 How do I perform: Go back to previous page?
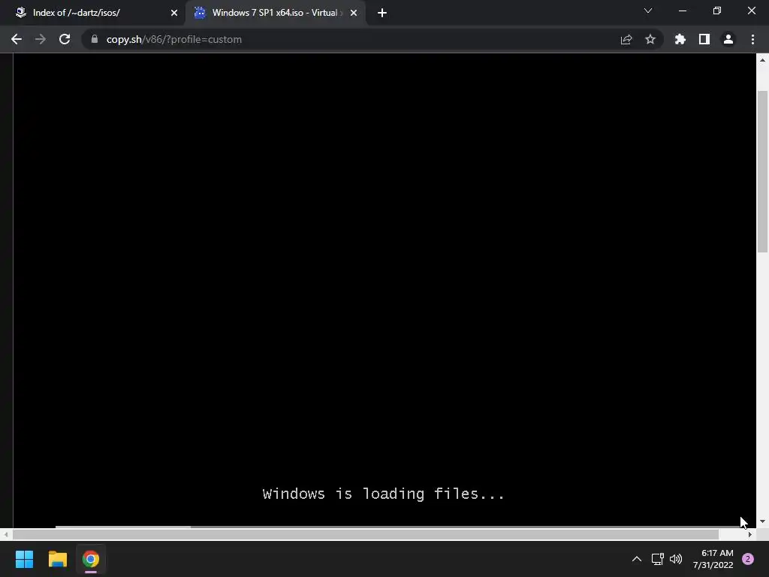pos(17,39)
